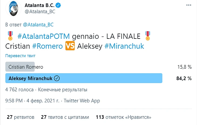Image resolution: width=197 pixels, height=125 pixels.
Task: Select the Aleksey Miranchuk poll result bar
Action: tap(84, 78)
